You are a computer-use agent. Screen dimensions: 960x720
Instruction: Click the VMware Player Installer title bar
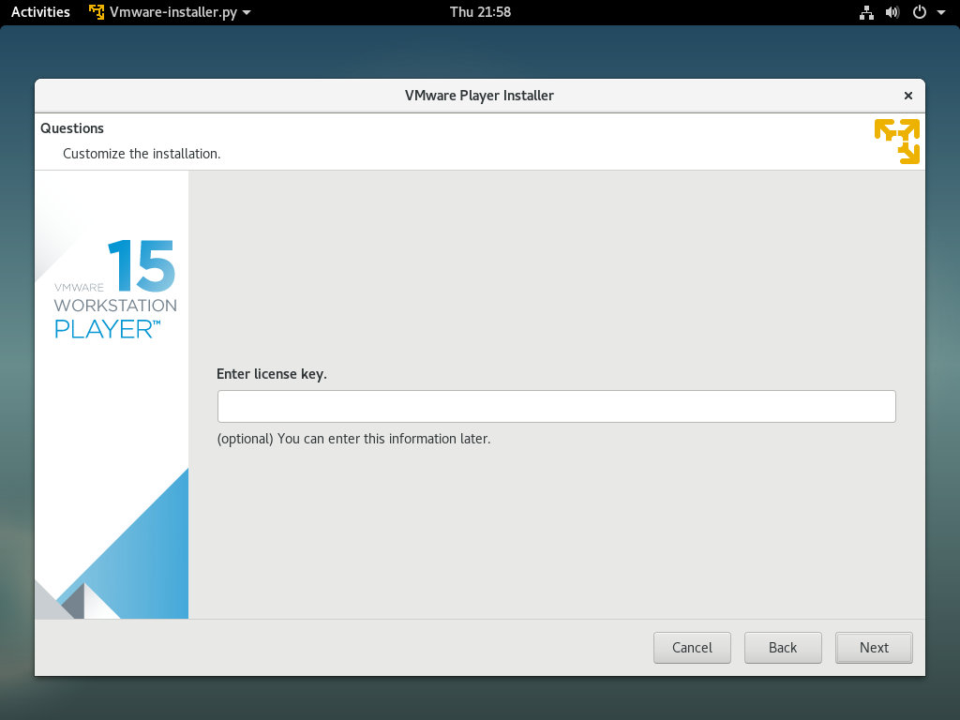click(479, 96)
